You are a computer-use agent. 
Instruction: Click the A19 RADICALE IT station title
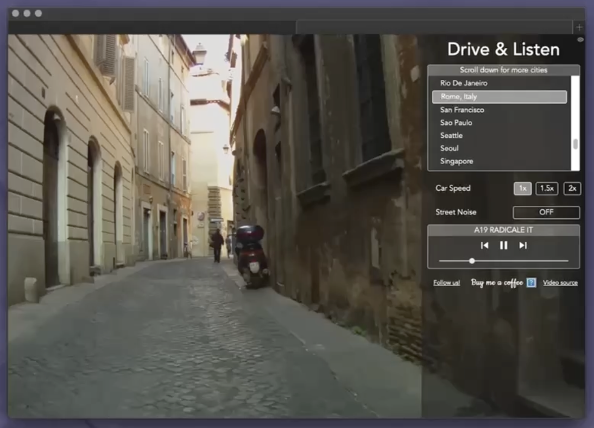click(x=503, y=230)
